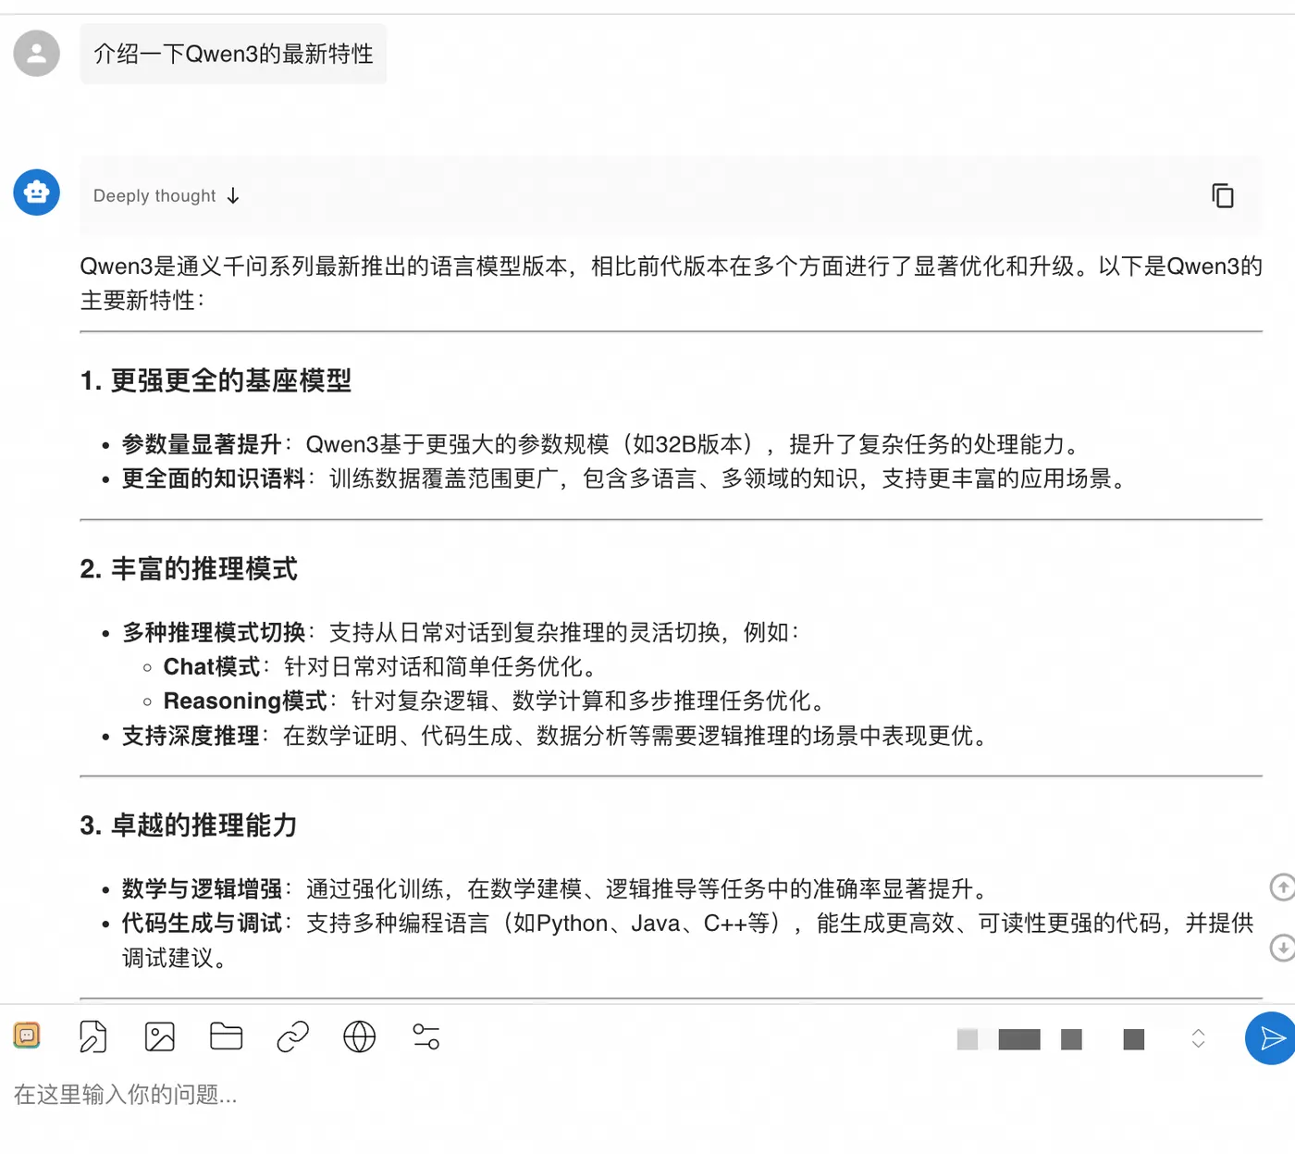Insert a link using the chain icon
1295x1154 pixels.
point(293,1036)
